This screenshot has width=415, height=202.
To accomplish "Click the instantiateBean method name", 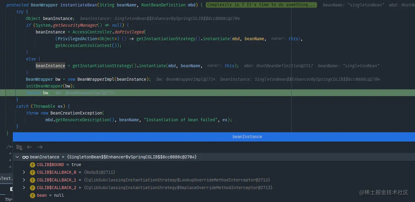I will click(x=79, y=5).
